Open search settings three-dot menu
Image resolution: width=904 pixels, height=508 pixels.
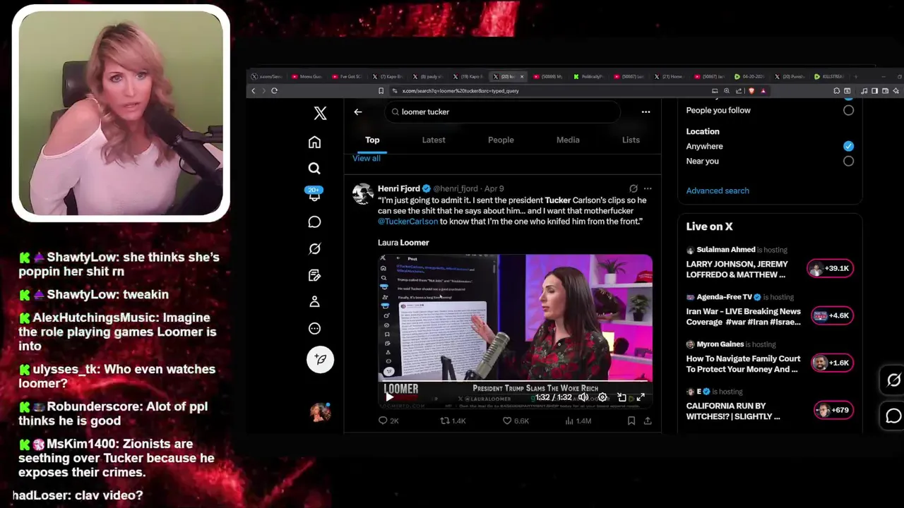646,111
